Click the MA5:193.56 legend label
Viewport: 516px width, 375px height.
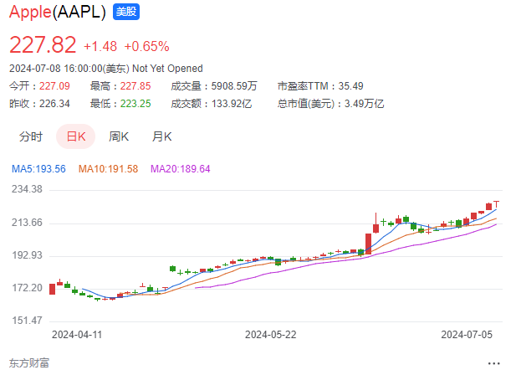tap(38, 169)
